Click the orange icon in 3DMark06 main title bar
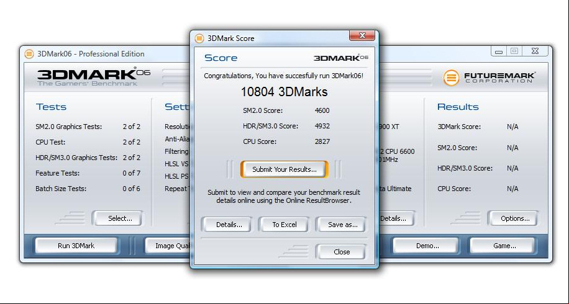This screenshot has width=569, height=304. pos(29,54)
